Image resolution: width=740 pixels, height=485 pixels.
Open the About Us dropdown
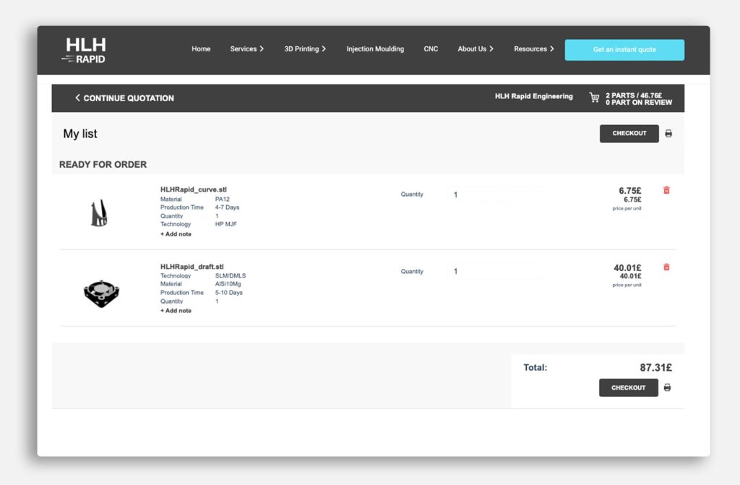pyautogui.click(x=474, y=48)
